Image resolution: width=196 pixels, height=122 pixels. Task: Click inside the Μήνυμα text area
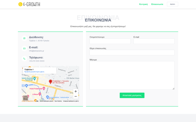tap(132, 75)
